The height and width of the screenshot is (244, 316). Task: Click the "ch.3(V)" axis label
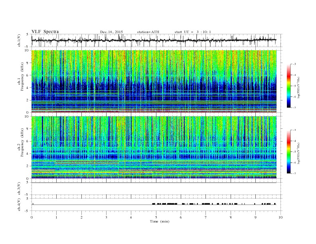click(19, 189)
